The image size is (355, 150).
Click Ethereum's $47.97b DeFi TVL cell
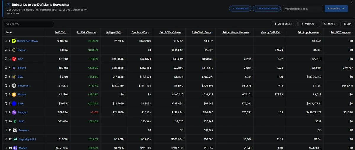click(x=63, y=85)
